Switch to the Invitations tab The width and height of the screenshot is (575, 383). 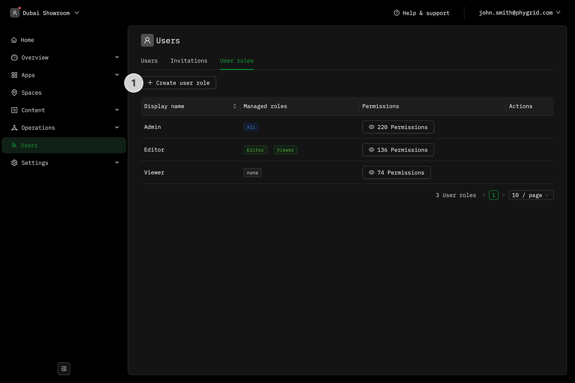[189, 61]
